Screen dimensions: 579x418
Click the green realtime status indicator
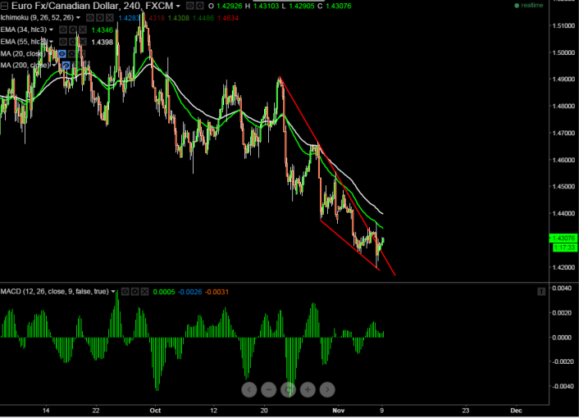point(529,6)
